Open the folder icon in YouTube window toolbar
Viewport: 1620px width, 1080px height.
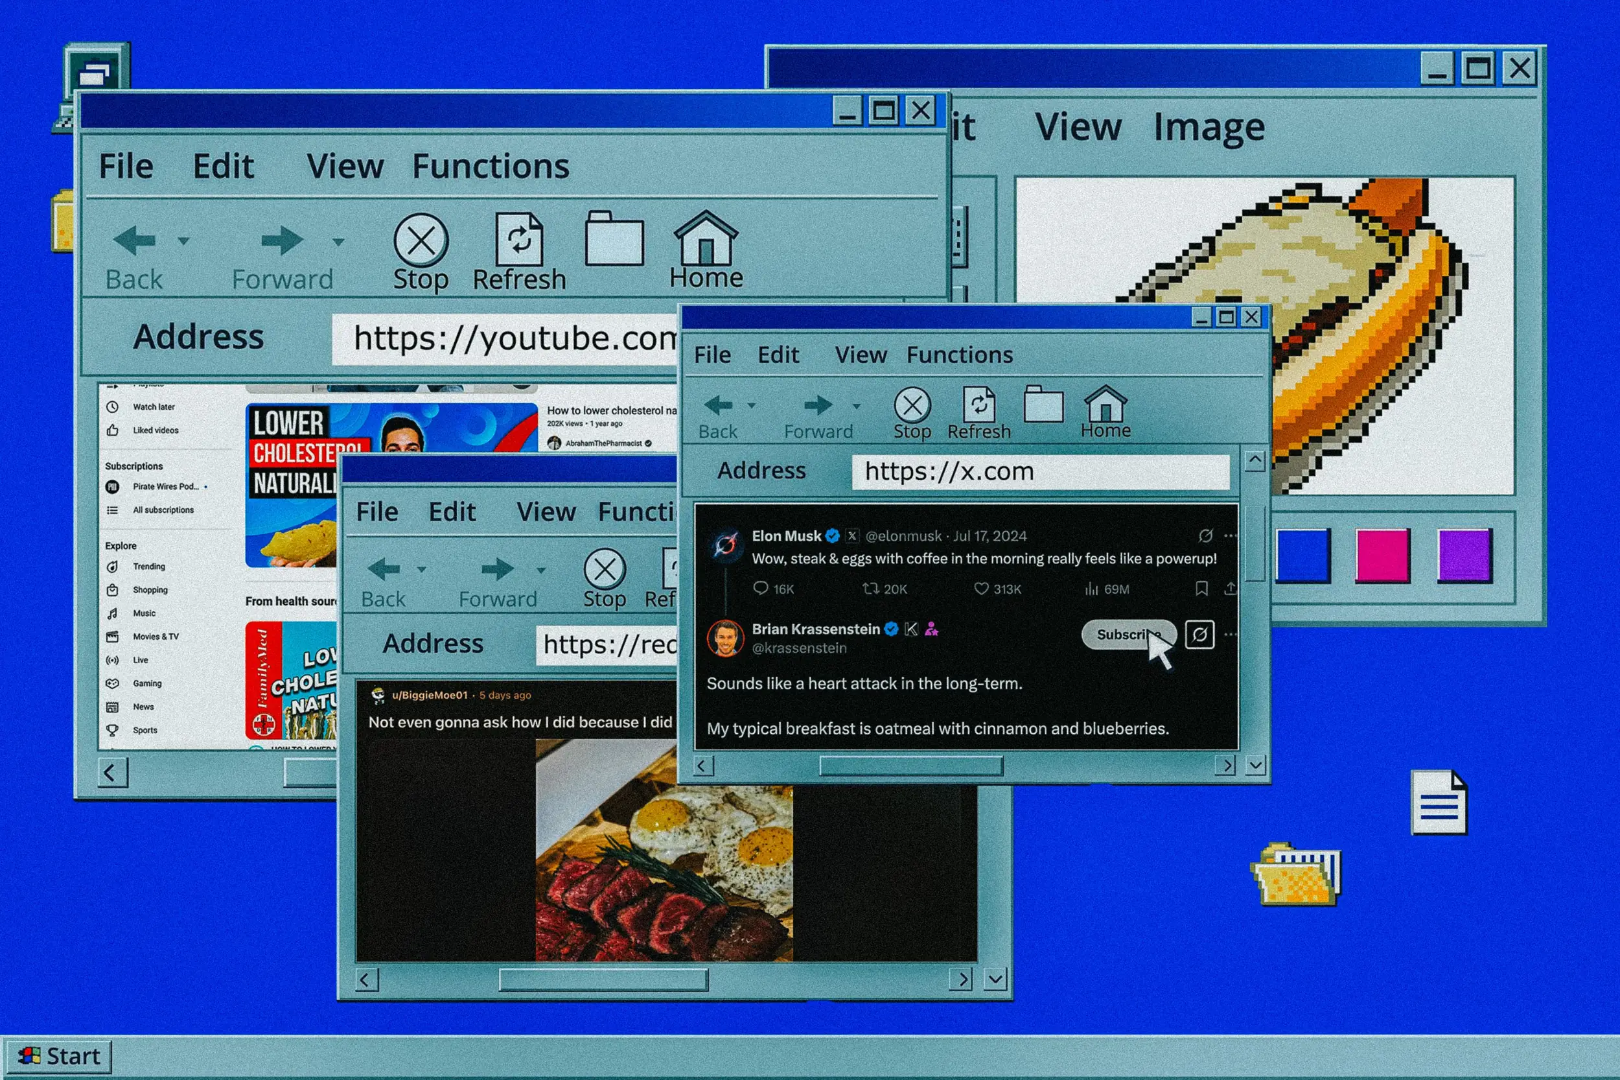614,240
